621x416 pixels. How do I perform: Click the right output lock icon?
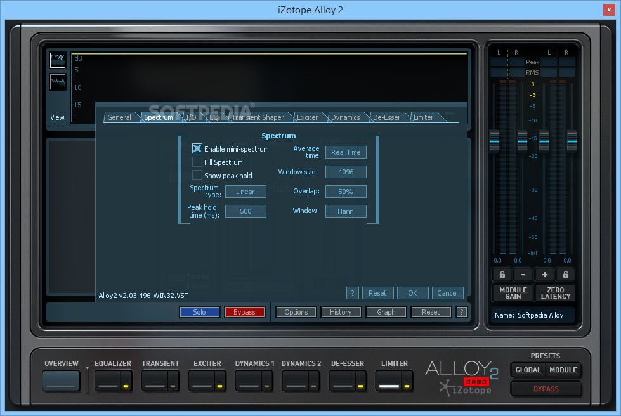coord(566,275)
